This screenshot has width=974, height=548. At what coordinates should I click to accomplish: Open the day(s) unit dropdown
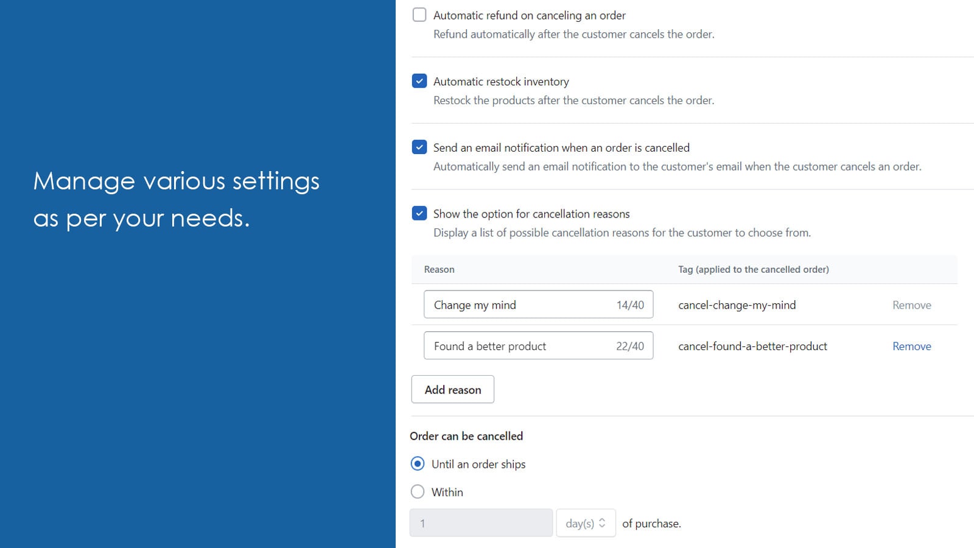click(586, 523)
